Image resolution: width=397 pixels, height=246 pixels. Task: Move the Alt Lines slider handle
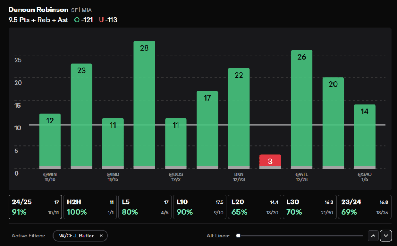point(238,236)
